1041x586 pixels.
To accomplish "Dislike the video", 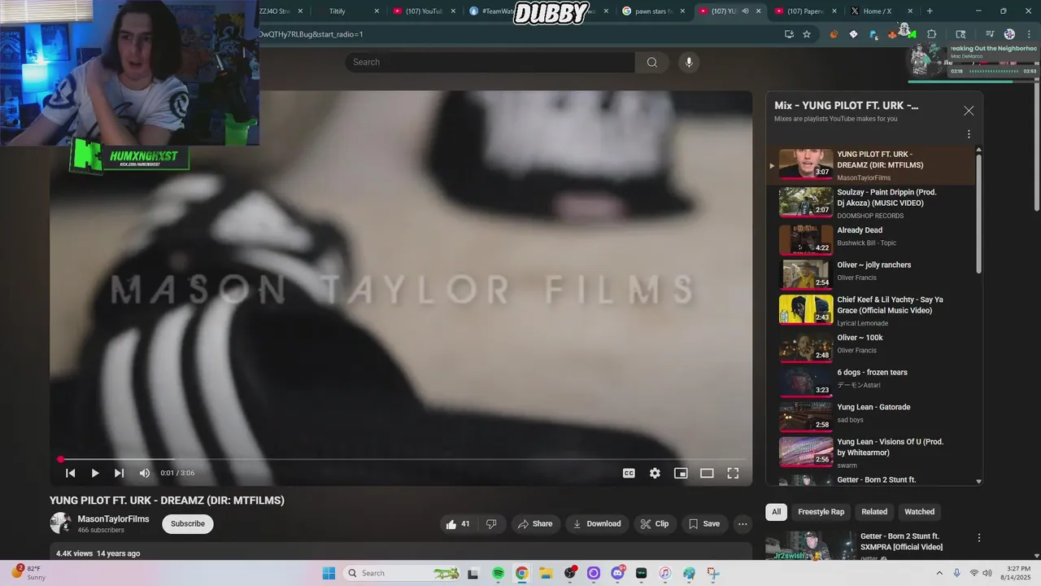I will coord(491,524).
